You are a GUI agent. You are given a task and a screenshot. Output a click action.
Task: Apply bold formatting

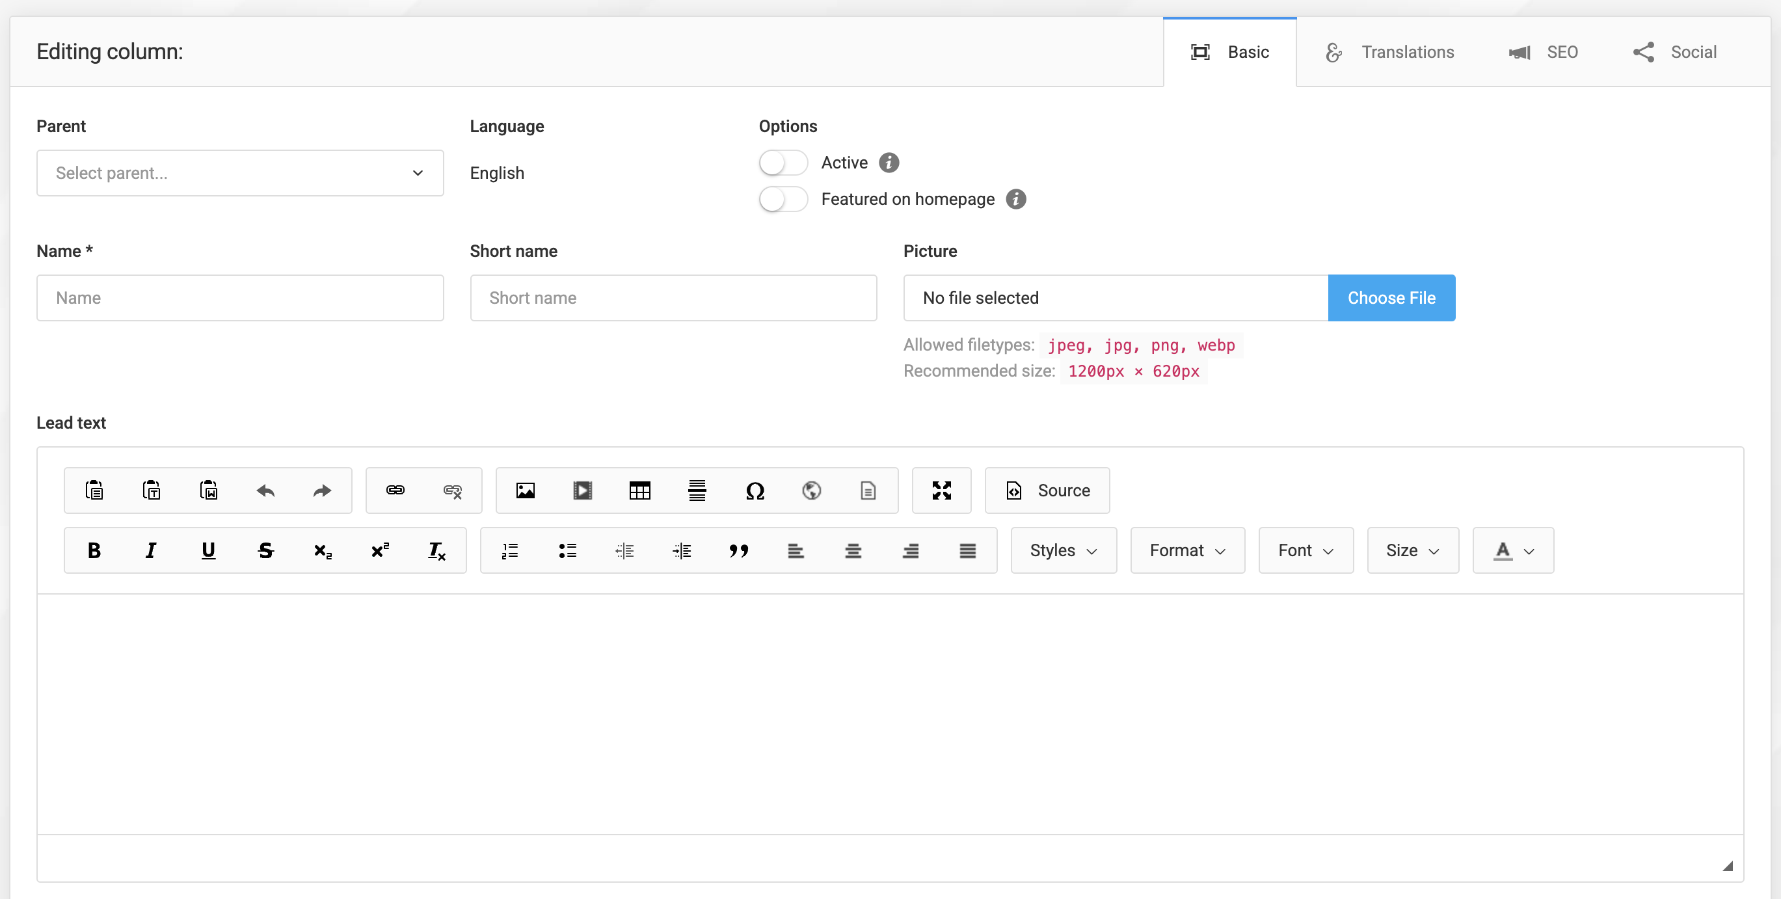[94, 550]
